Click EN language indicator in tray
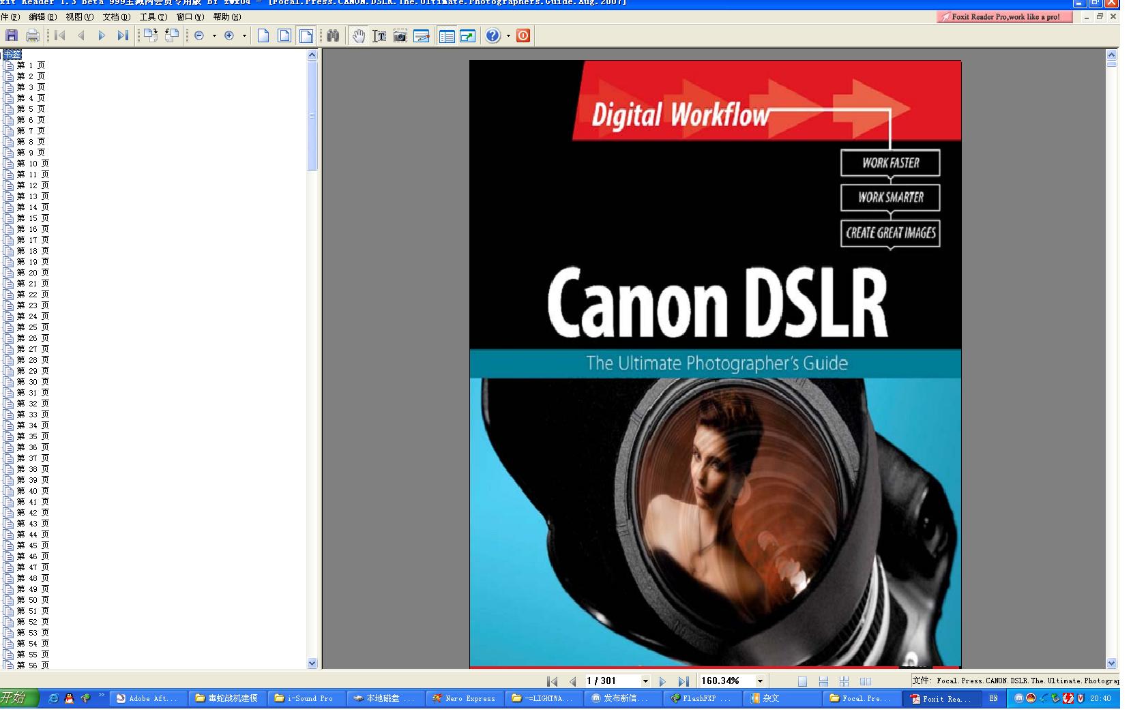Screen dimensions: 1146x716 tap(993, 698)
